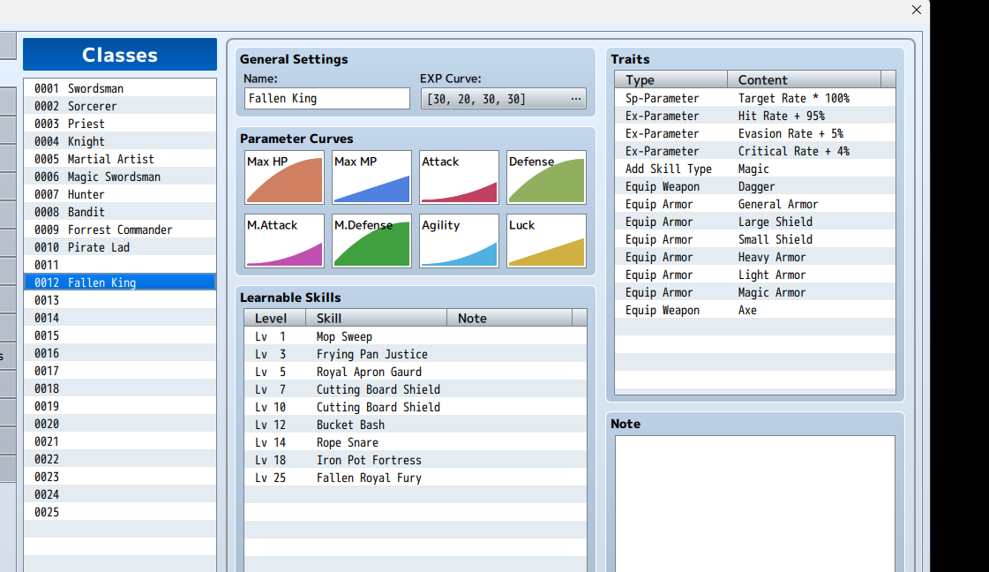The image size is (989, 572).
Task: Open the Agility parameter curve
Action: click(459, 241)
